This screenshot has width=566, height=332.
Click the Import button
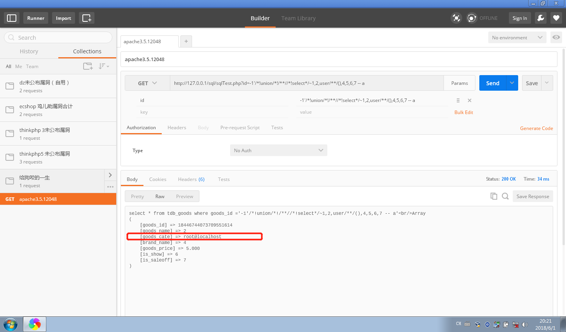[63, 18]
